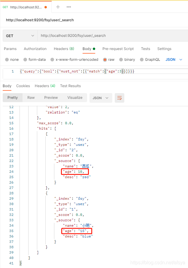Expand the response JSON format dropdown
The image size is (188, 268).
click(x=101, y=98)
